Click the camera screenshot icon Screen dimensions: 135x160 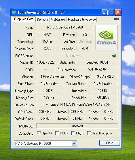117,19
